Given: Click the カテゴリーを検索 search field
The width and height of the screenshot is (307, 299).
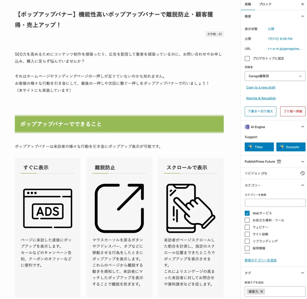Looking at the screenshot, I should [x=275, y=203].
